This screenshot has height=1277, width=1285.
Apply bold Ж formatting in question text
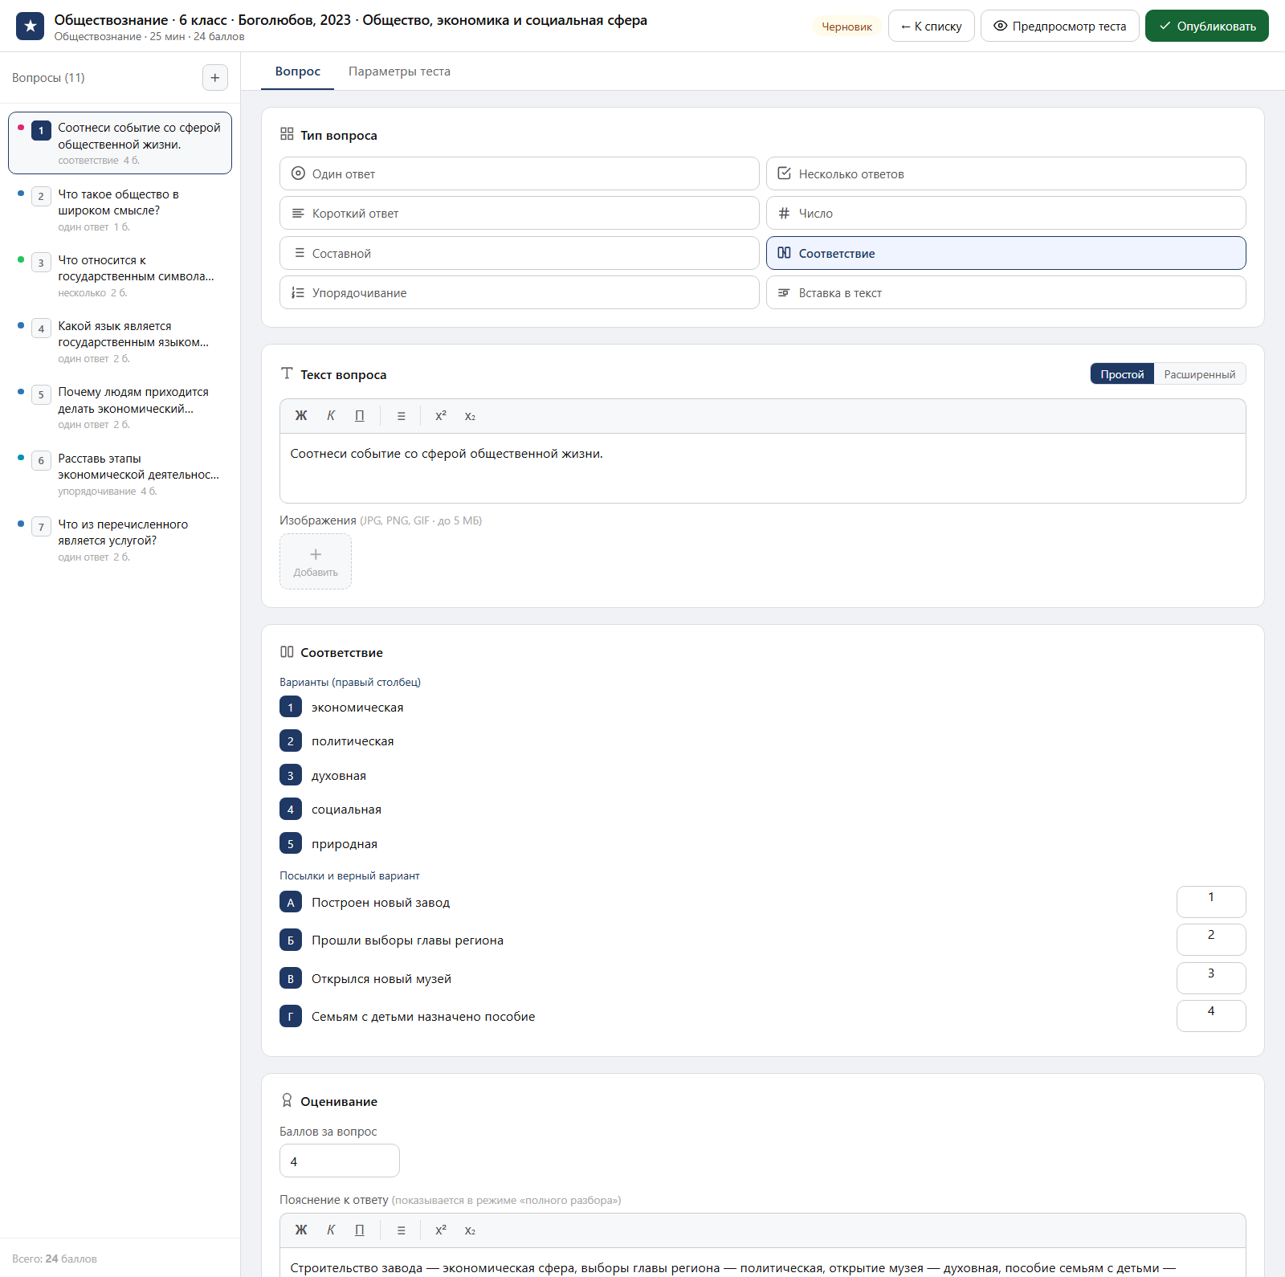coord(301,416)
